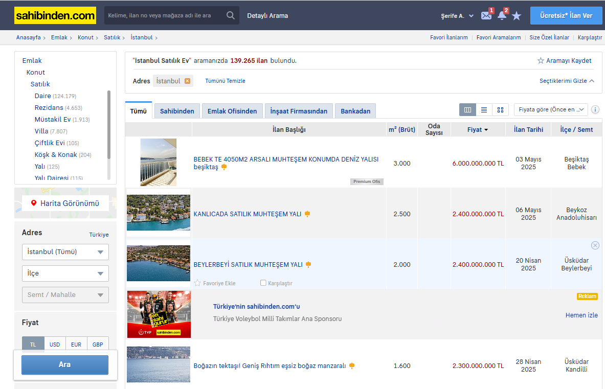Remove the İstanbul address filter tag
605x389 pixels.
[187, 81]
